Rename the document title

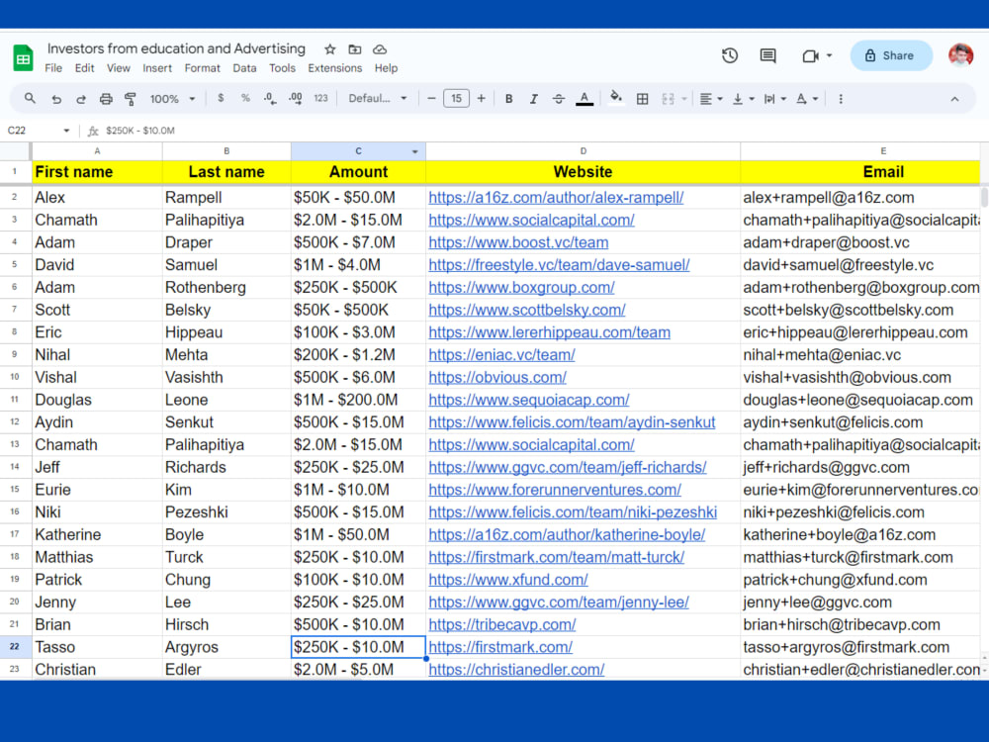pos(176,48)
